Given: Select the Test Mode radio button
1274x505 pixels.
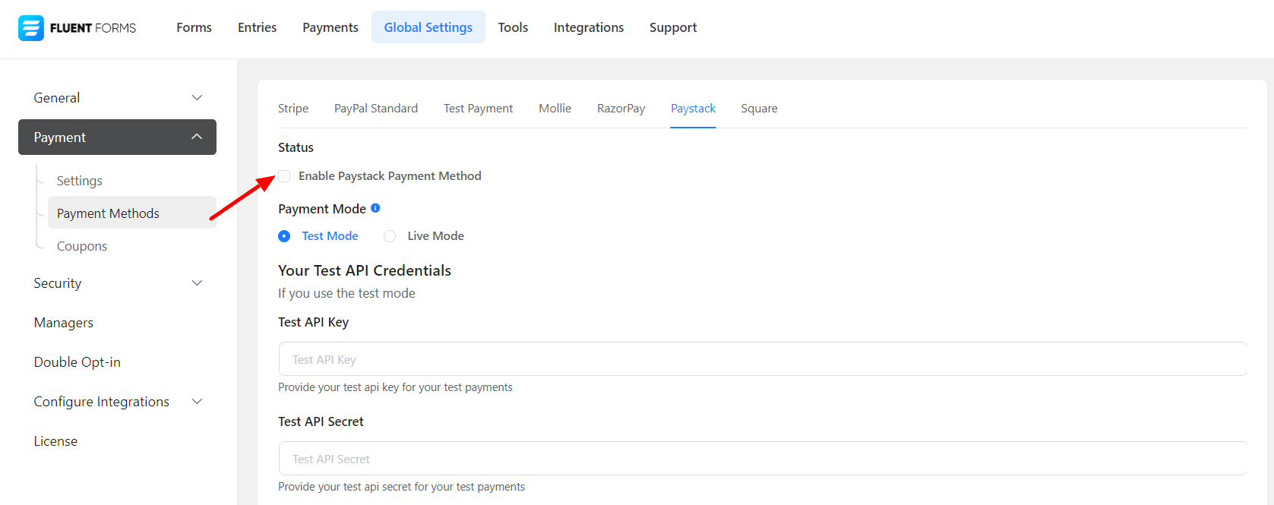Looking at the screenshot, I should coord(284,236).
